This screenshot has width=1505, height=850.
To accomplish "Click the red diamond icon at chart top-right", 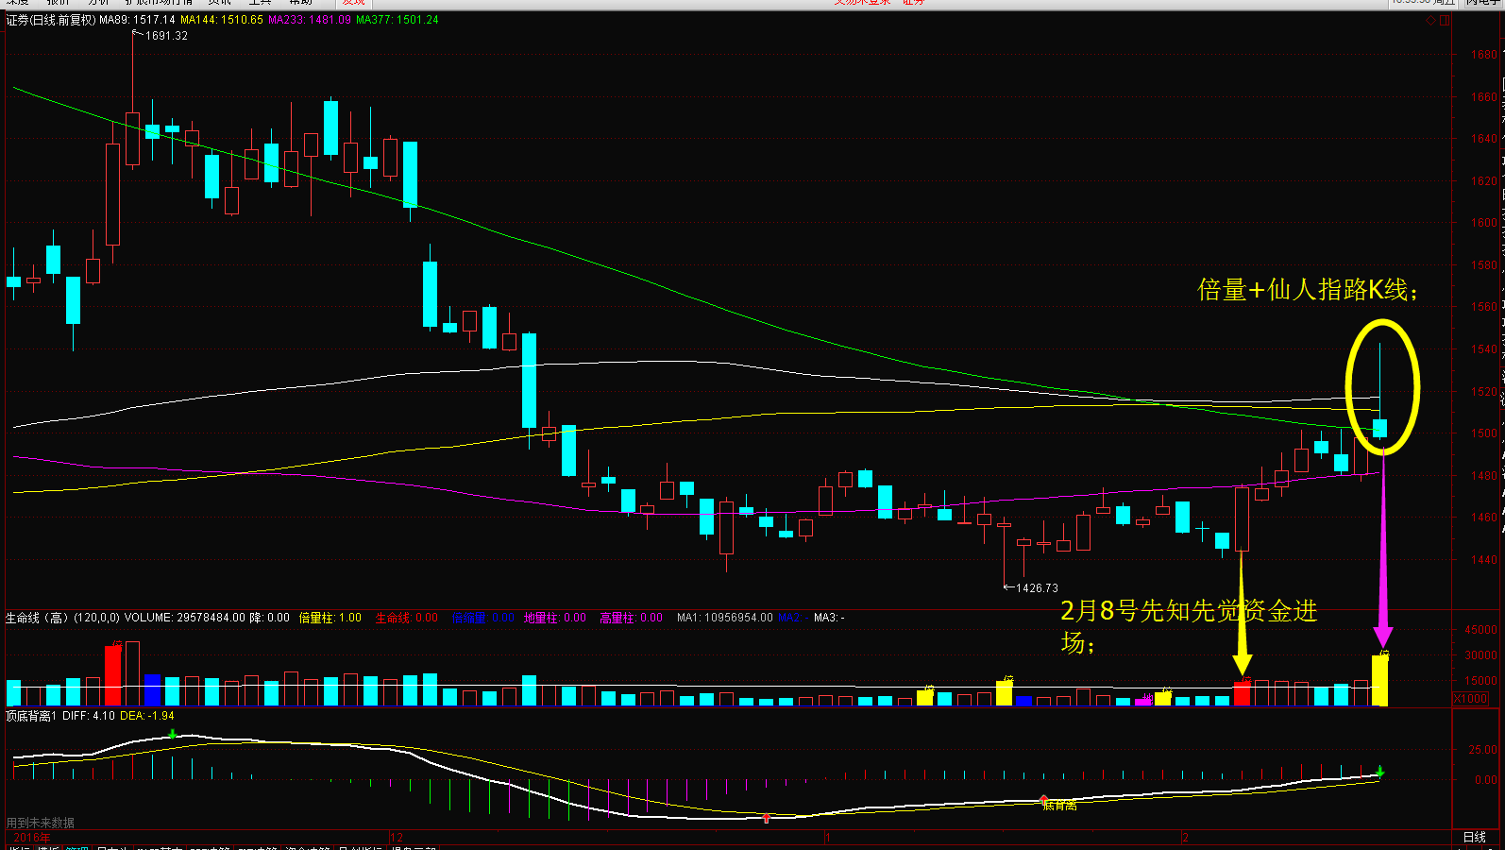I will (x=1431, y=20).
